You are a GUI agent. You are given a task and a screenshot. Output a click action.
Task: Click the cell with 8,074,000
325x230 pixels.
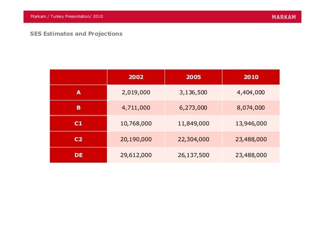click(x=251, y=108)
